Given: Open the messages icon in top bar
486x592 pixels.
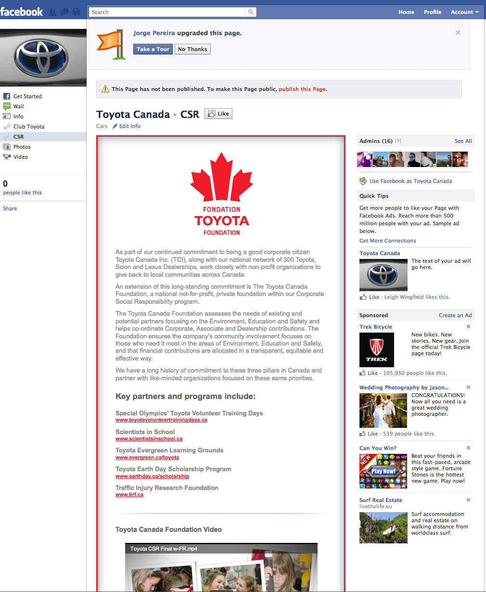Looking at the screenshot, I should pyautogui.click(x=64, y=12).
